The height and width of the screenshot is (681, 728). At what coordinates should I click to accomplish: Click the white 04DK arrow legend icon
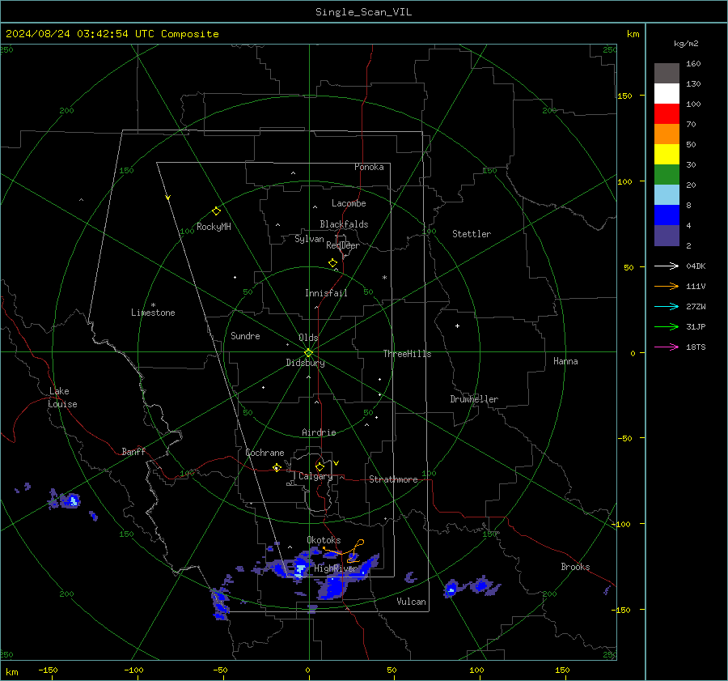(667, 266)
